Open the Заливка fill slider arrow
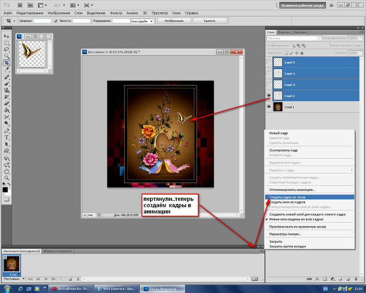Image resolution: width=366 pixels, height=293 pixels. coord(360,53)
